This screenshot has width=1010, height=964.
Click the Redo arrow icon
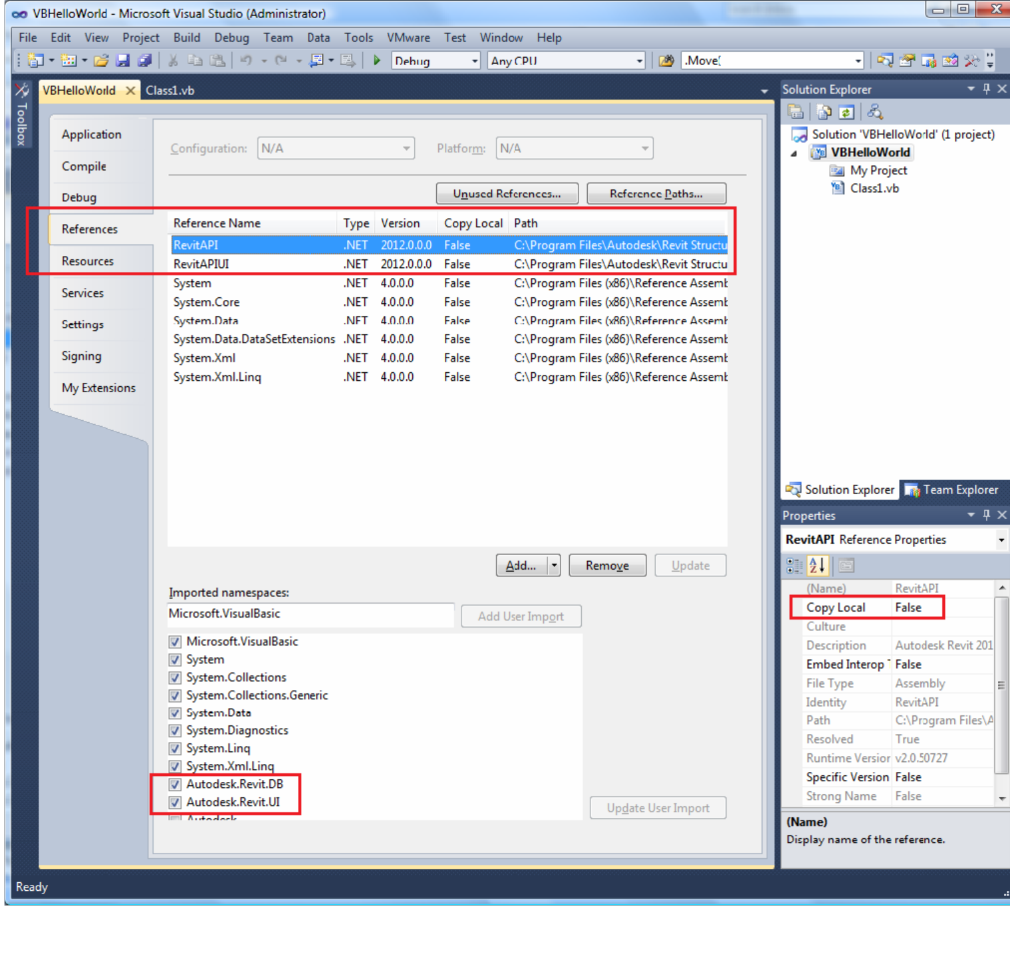click(x=281, y=60)
